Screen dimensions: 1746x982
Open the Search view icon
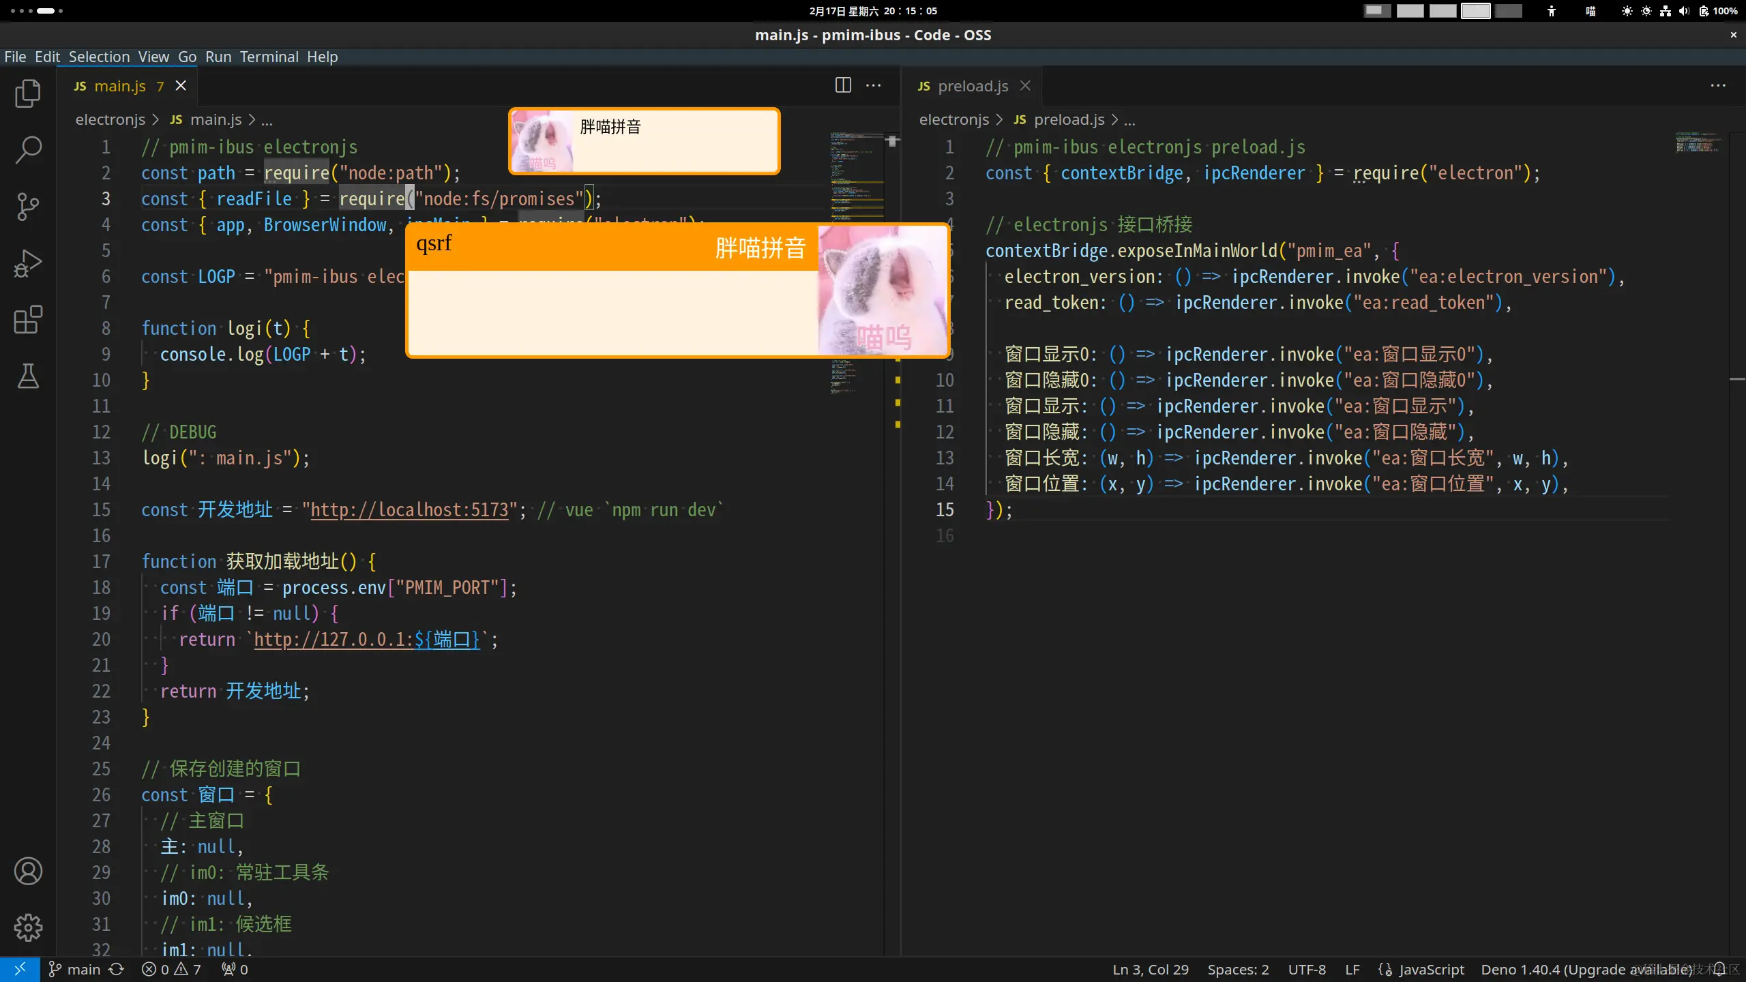[28, 150]
